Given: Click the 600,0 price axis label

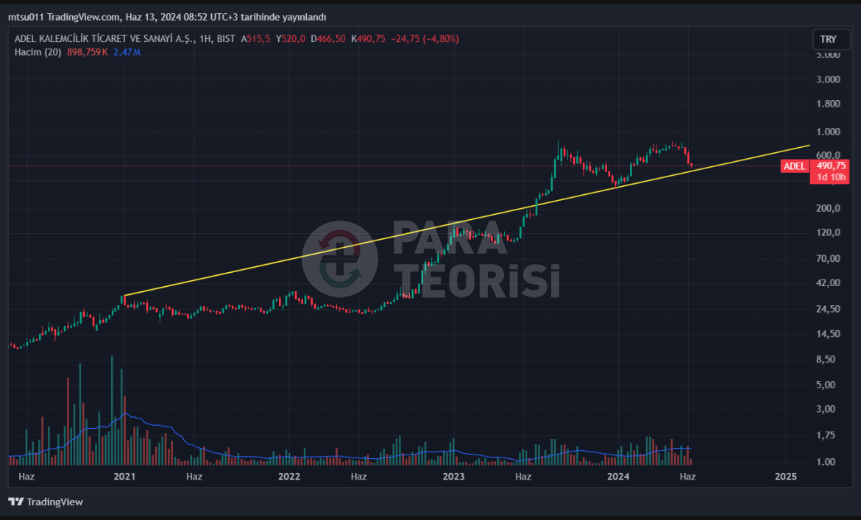Looking at the screenshot, I should 828,155.
